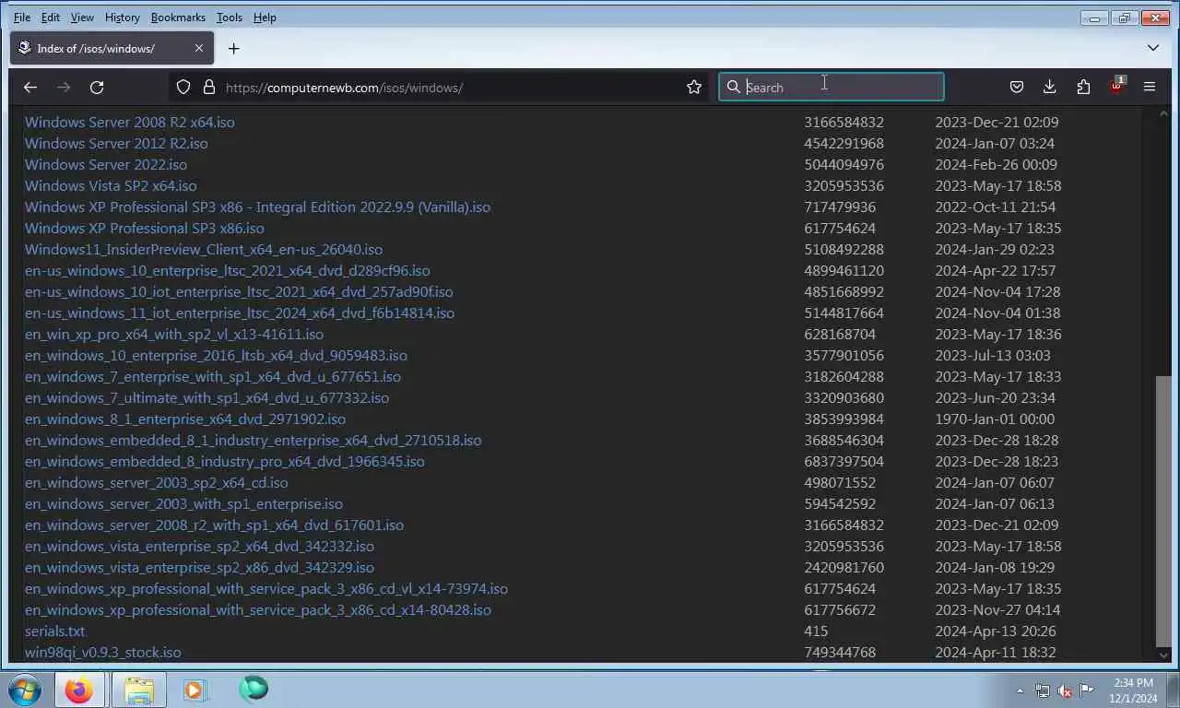The width and height of the screenshot is (1180, 708).
Task: Bookmark this page with the star
Action: [694, 87]
